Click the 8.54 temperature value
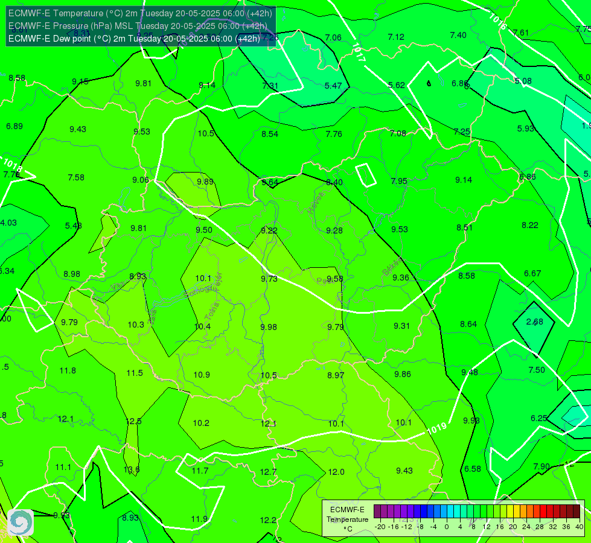This screenshot has width=591, height=543. [270, 134]
